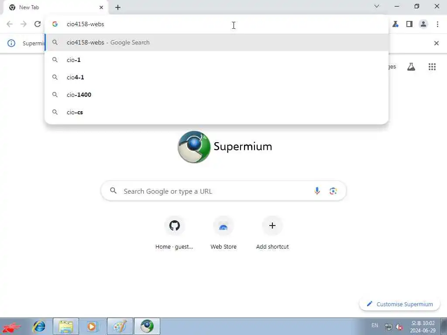The width and height of the screenshot is (447, 335).
Task: Select the New Tab tab
Action: pyautogui.click(x=55, y=7)
